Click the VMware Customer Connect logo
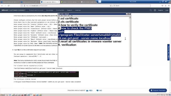 point(13,10)
